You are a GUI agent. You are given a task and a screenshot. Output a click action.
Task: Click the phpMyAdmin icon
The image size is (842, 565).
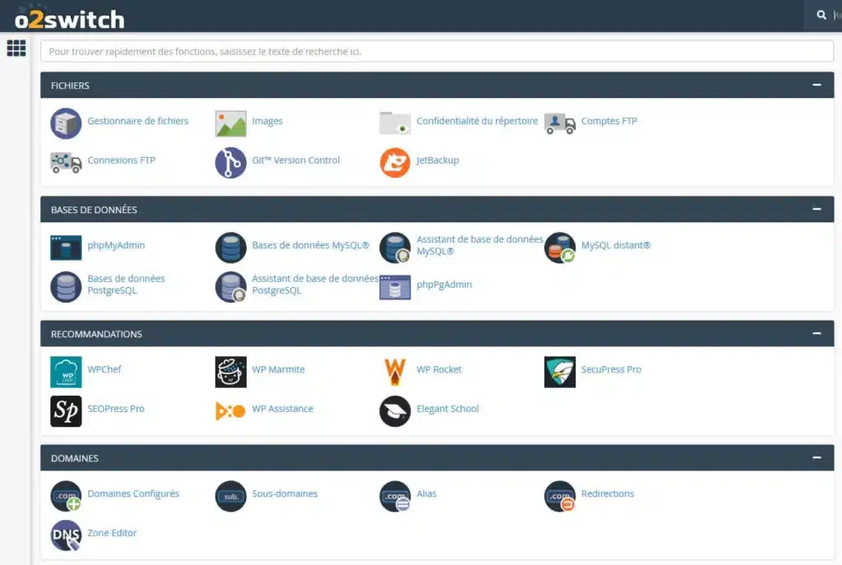coord(66,248)
